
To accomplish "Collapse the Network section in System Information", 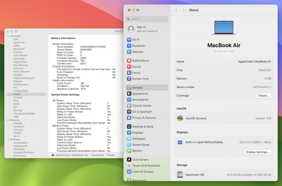I will click(x=8, y=120).
